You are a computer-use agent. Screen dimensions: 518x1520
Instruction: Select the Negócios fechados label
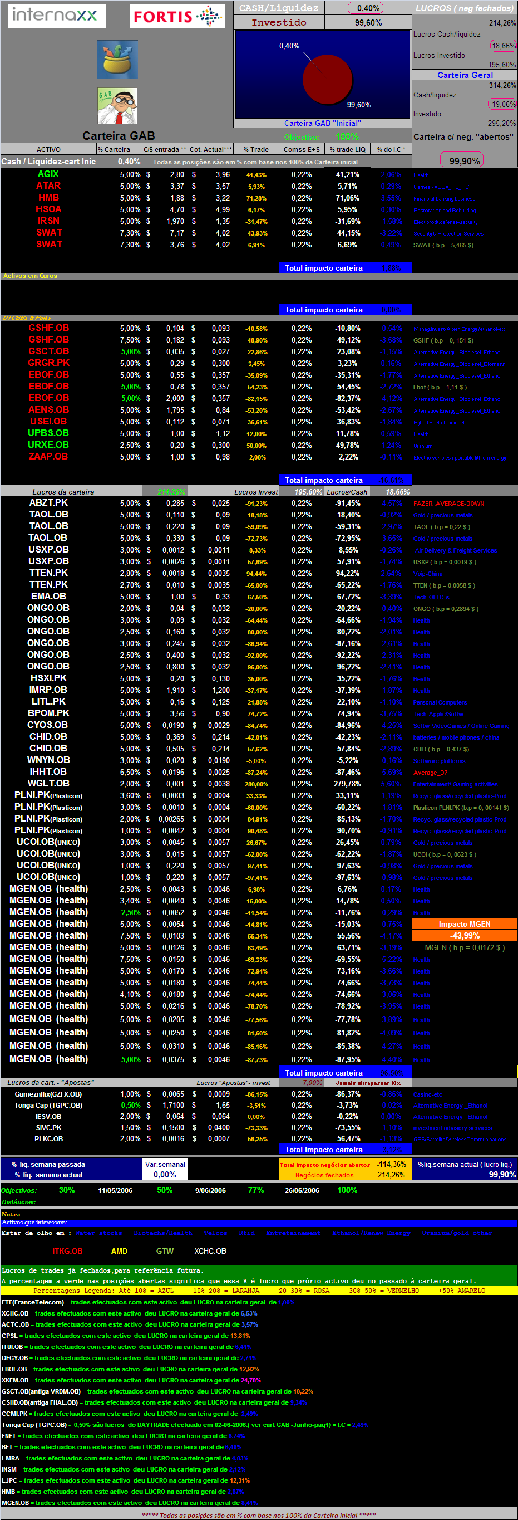point(324,1175)
